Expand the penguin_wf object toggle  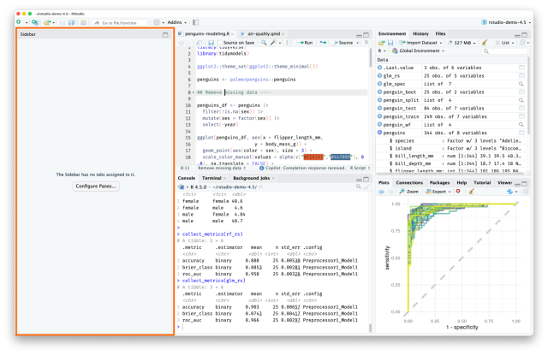point(379,124)
